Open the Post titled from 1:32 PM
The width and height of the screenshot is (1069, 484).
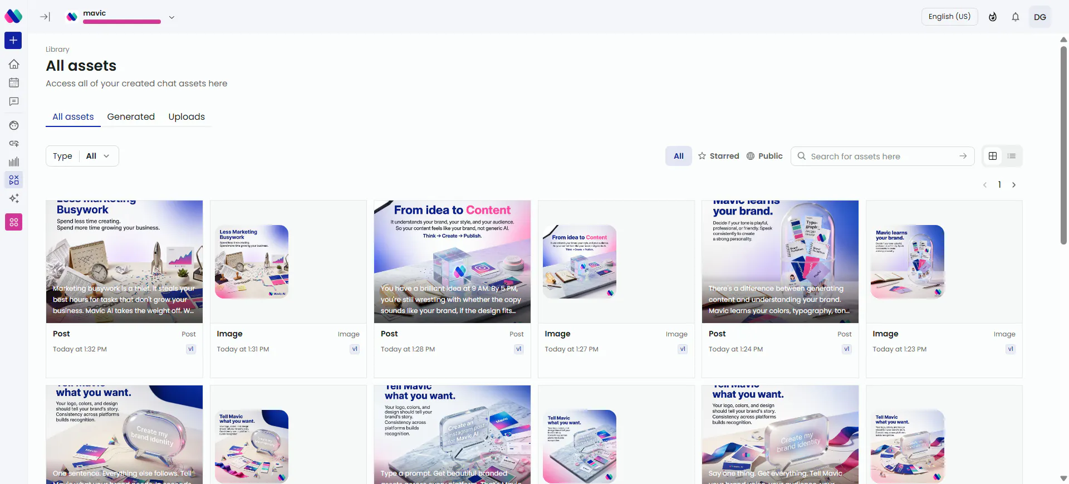61,334
